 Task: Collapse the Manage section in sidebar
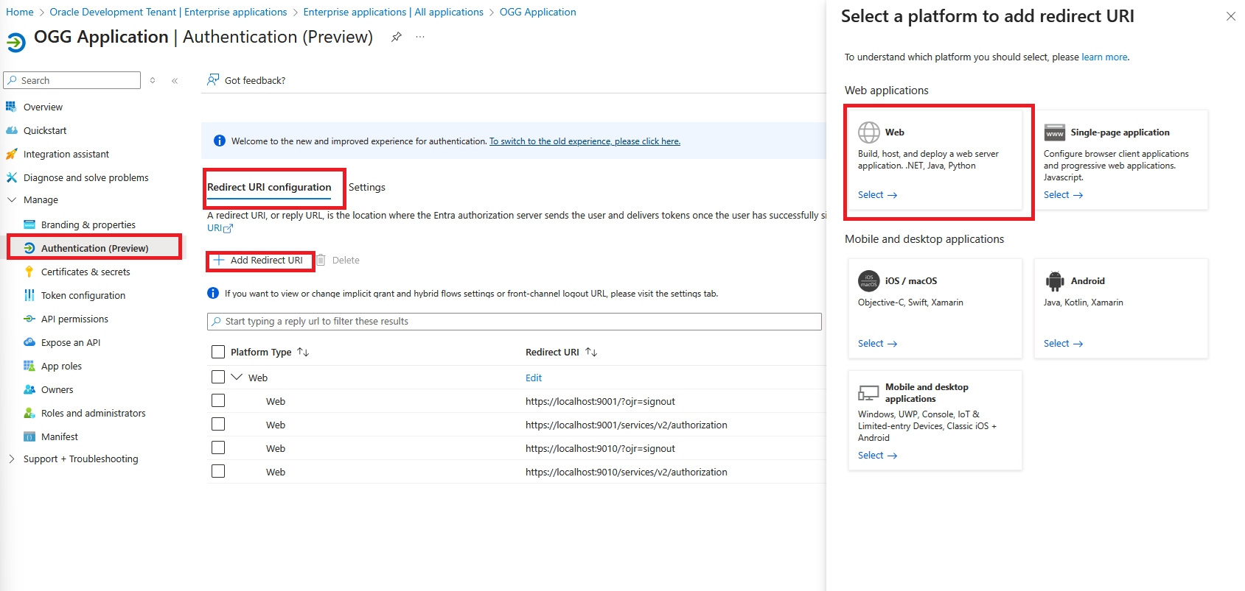coord(12,199)
